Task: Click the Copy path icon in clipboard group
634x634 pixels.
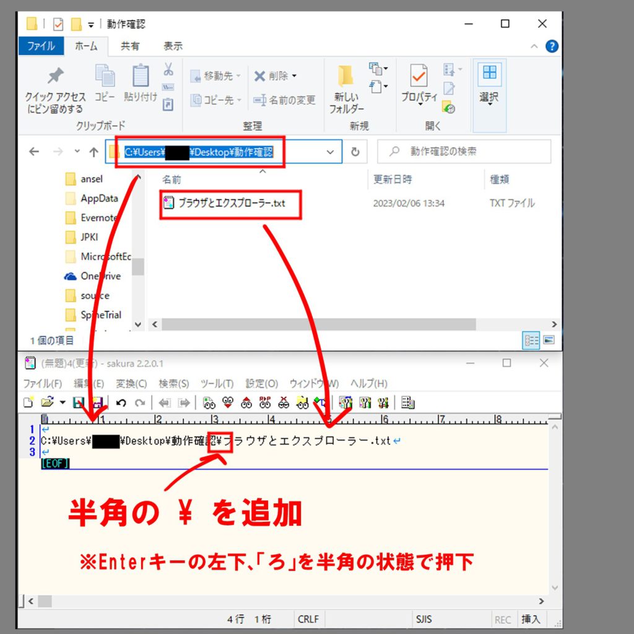Action: coord(168,87)
